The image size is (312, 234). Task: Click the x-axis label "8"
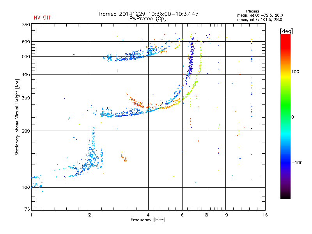pos(207,215)
